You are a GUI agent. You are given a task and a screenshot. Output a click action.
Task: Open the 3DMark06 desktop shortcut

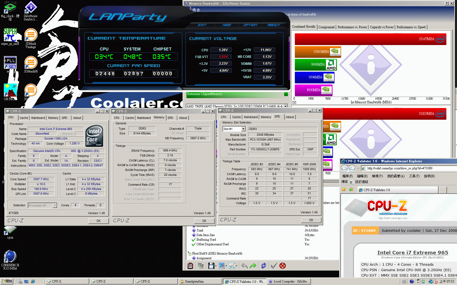30,64
